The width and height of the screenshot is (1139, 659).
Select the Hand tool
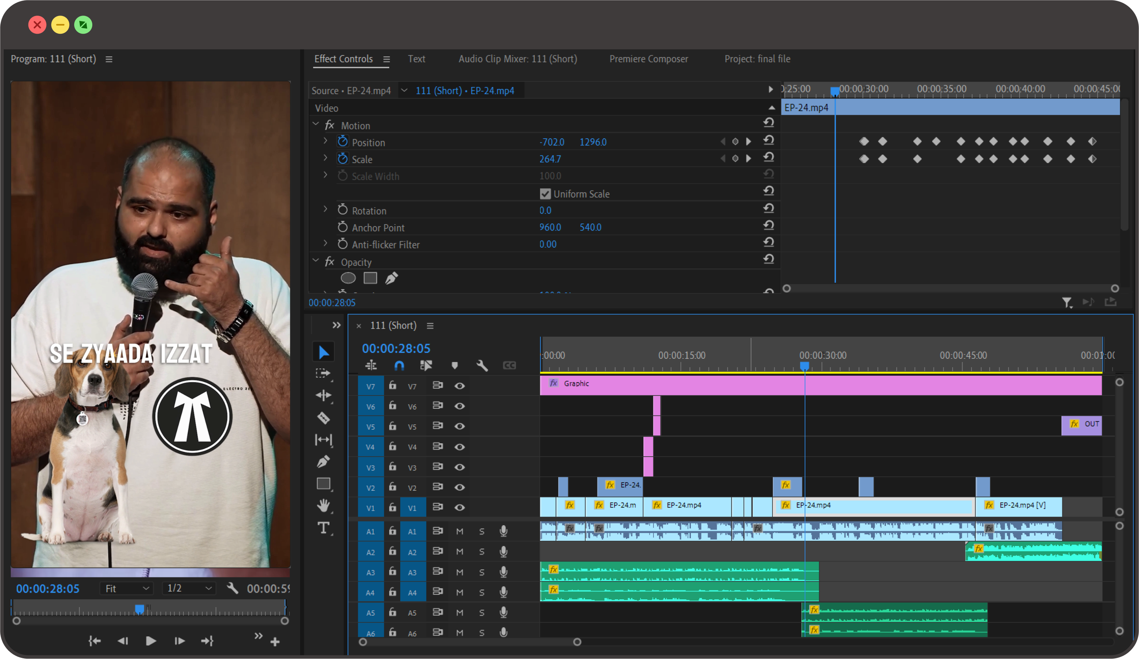(323, 505)
